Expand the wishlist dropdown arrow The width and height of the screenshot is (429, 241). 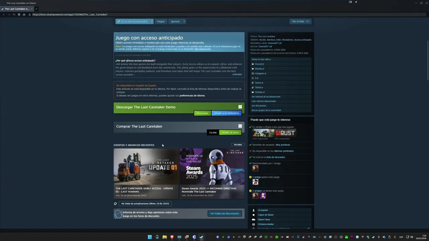tap(151, 21)
